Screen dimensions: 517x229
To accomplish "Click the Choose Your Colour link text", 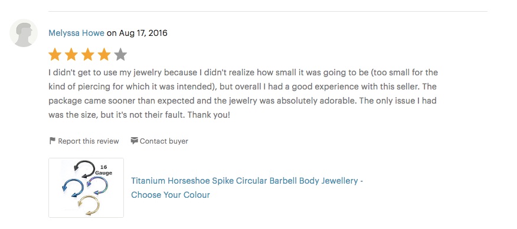I will click(x=171, y=195).
